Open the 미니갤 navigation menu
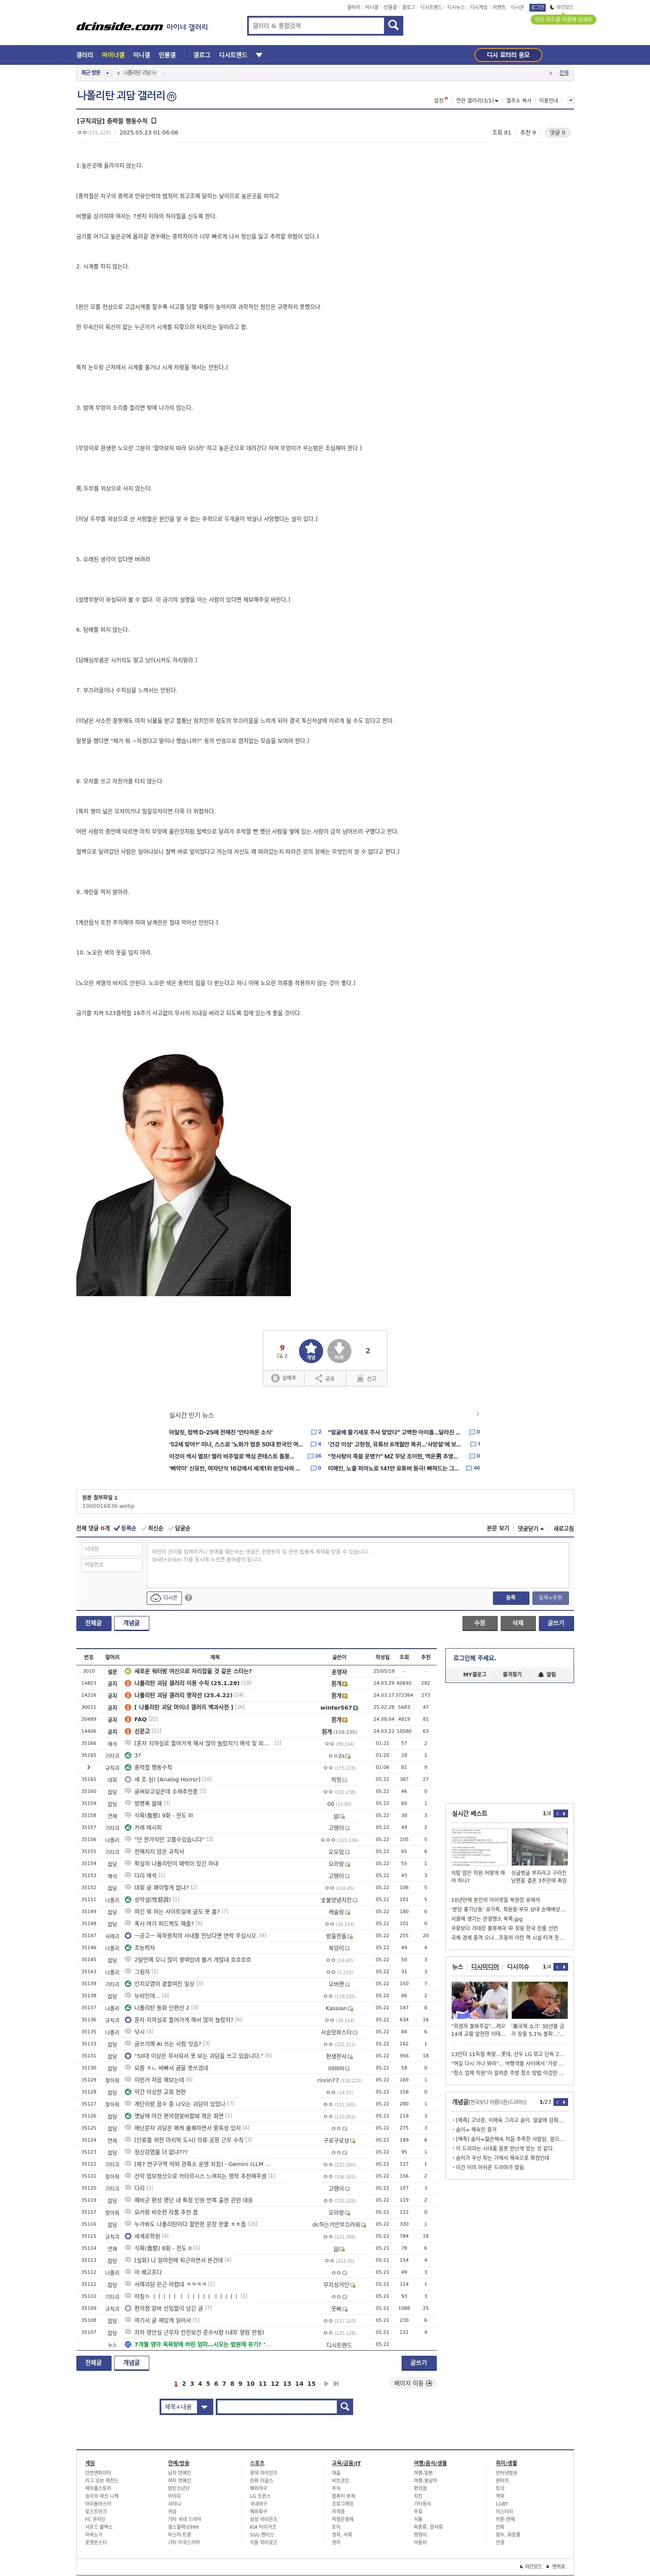The height and width of the screenshot is (2576, 650). (142, 55)
